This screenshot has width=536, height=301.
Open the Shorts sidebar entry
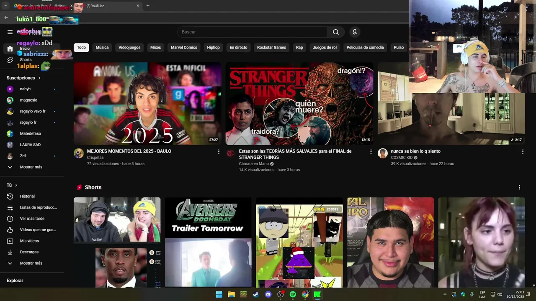tap(25, 60)
